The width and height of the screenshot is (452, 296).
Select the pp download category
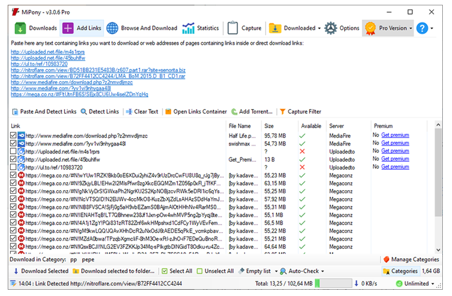(x=74, y=260)
